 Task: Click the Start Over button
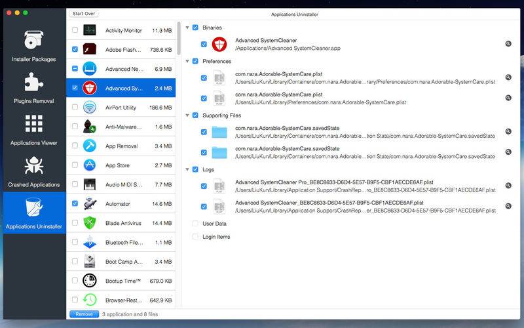coord(84,14)
